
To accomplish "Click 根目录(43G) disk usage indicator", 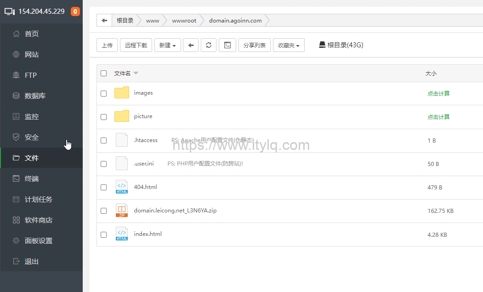I will click(x=341, y=45).
